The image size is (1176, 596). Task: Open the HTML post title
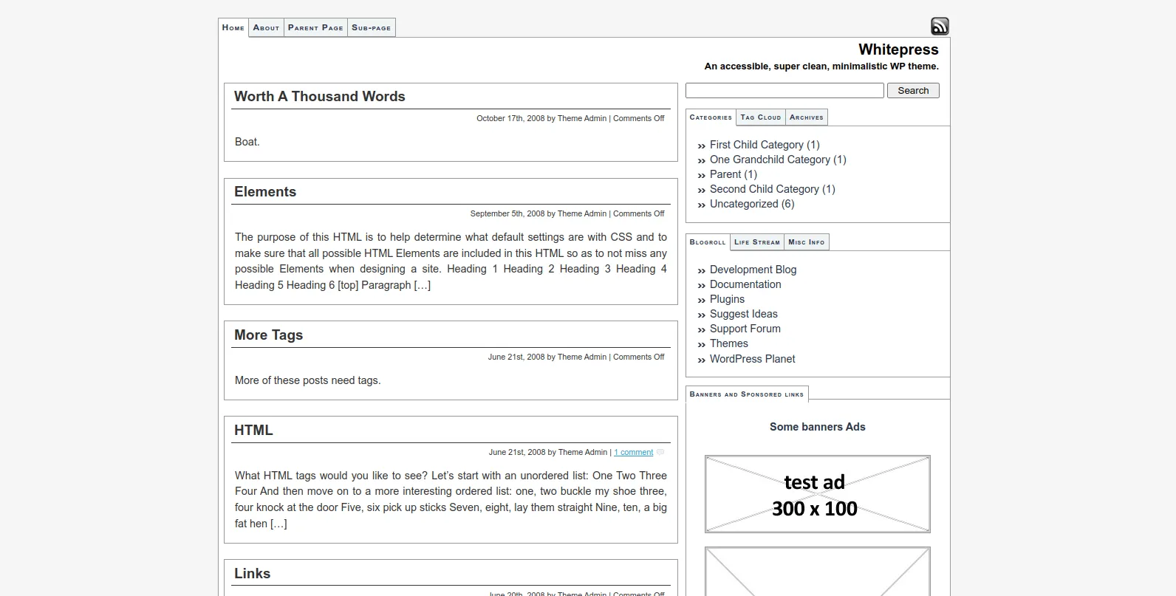pyautogui.click(x=253, y=430)
